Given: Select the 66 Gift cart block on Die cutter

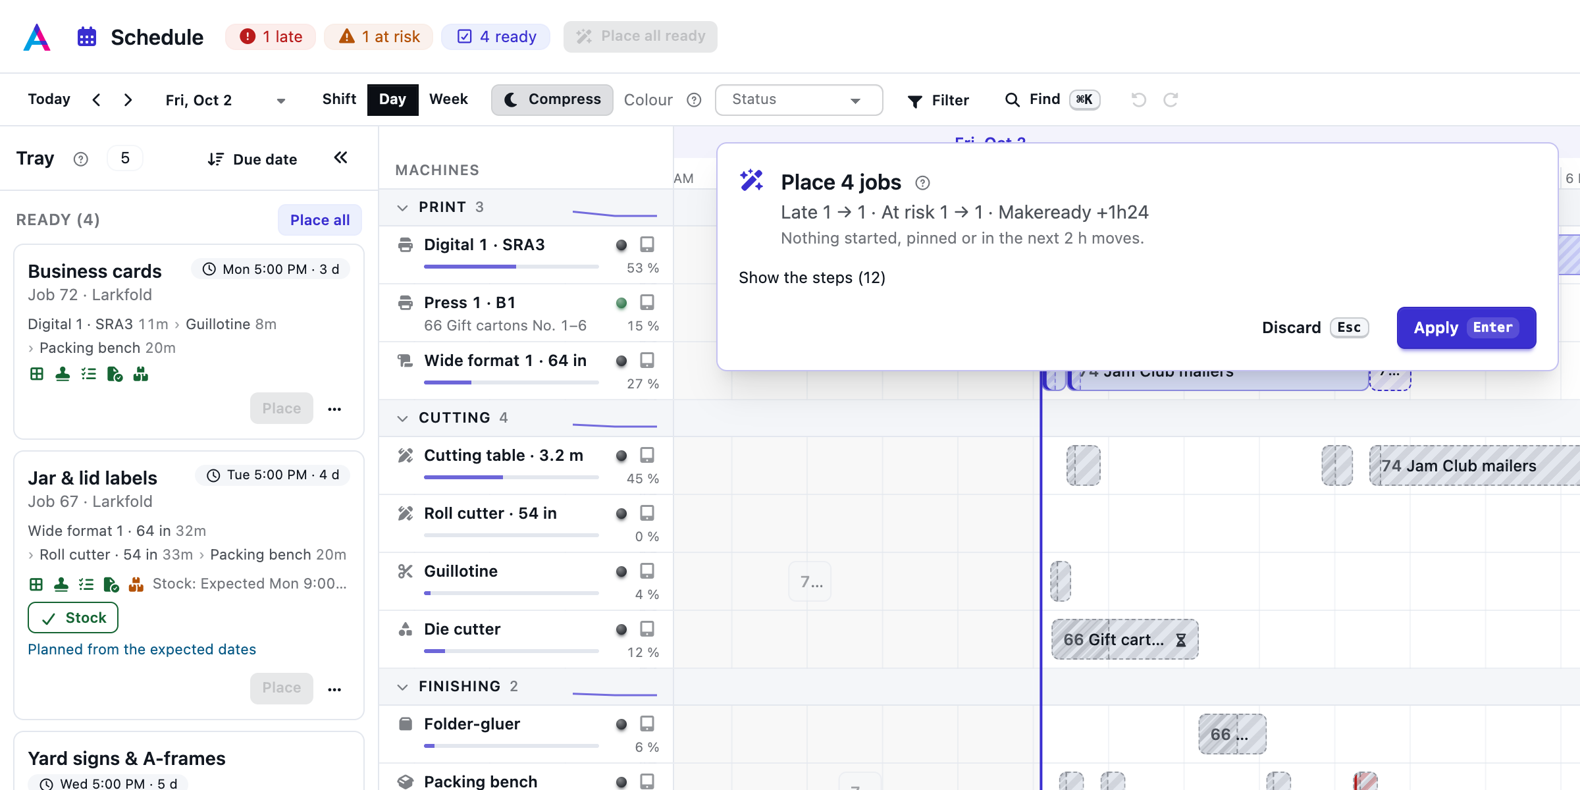Looking at the screenshot, I should 1124,640.
